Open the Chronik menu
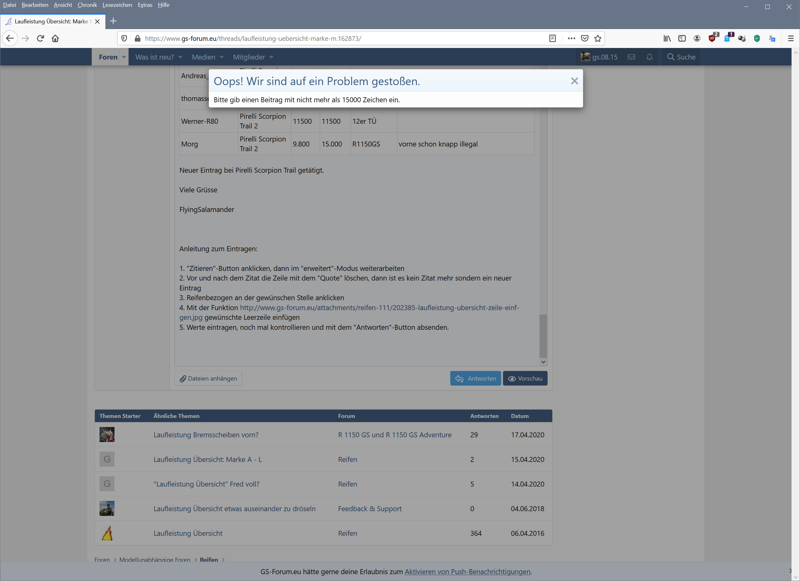 coord(87,5)
